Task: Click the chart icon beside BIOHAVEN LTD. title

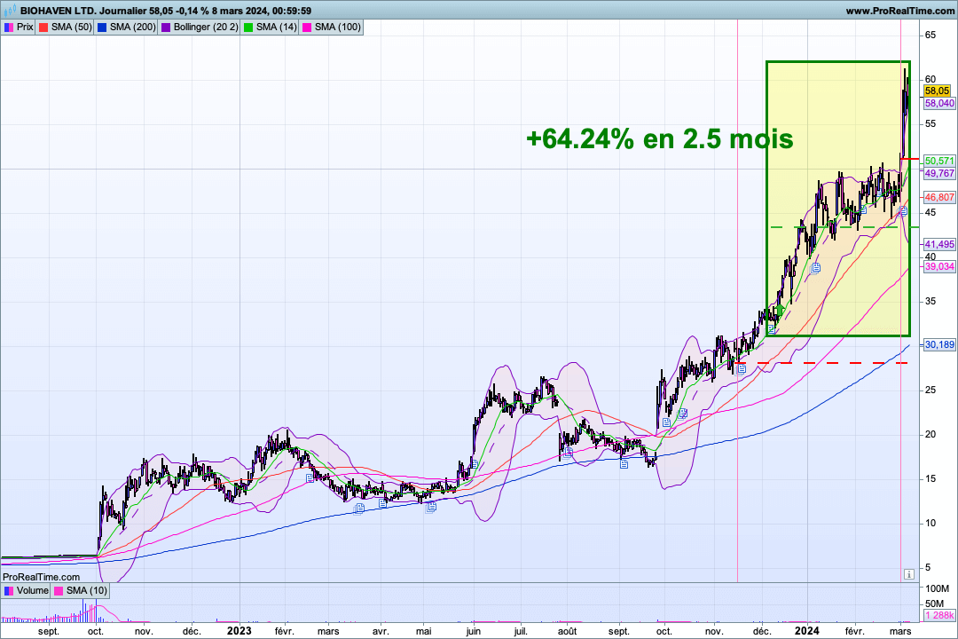Action: click(11, 11)
